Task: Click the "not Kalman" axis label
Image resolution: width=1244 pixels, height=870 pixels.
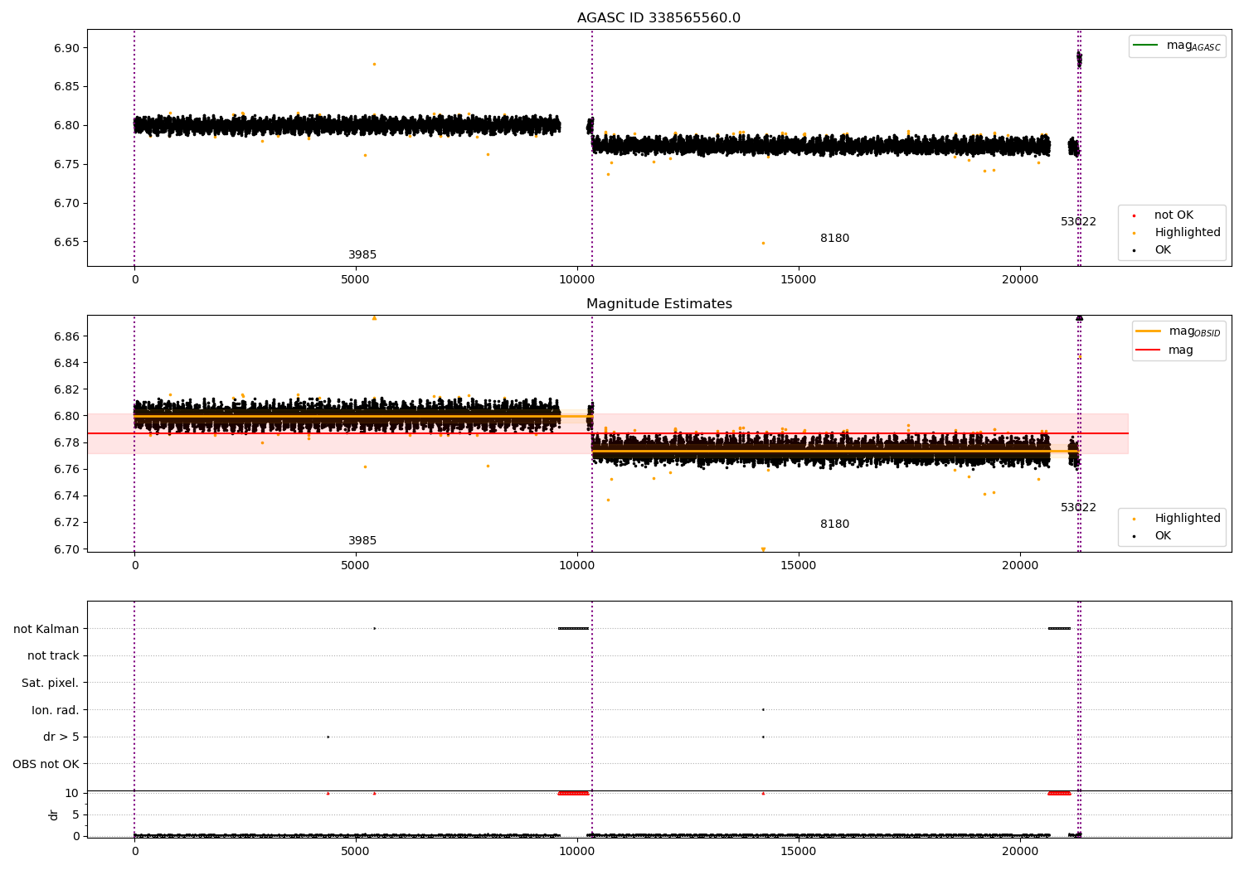Action: click(x=46, y=629)
